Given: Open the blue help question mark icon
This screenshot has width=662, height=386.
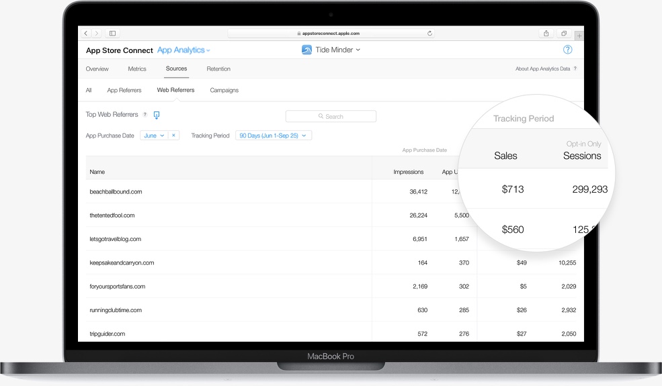Looking at the screenshot, I should (x=567, y=50).
